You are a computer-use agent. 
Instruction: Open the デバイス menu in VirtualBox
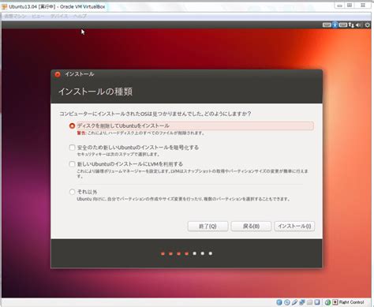point(59,17)
